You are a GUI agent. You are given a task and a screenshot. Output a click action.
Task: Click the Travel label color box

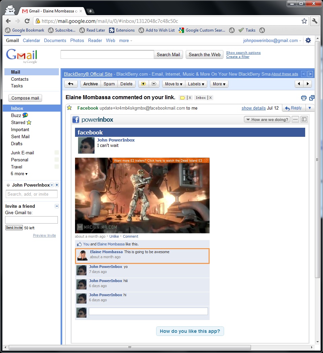[x=57, y=167]
